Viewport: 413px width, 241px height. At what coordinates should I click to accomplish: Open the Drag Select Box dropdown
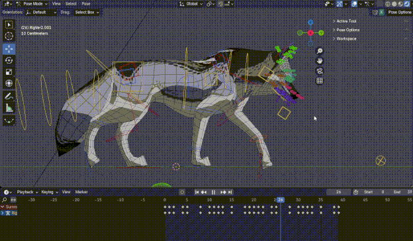click(87, 13)
